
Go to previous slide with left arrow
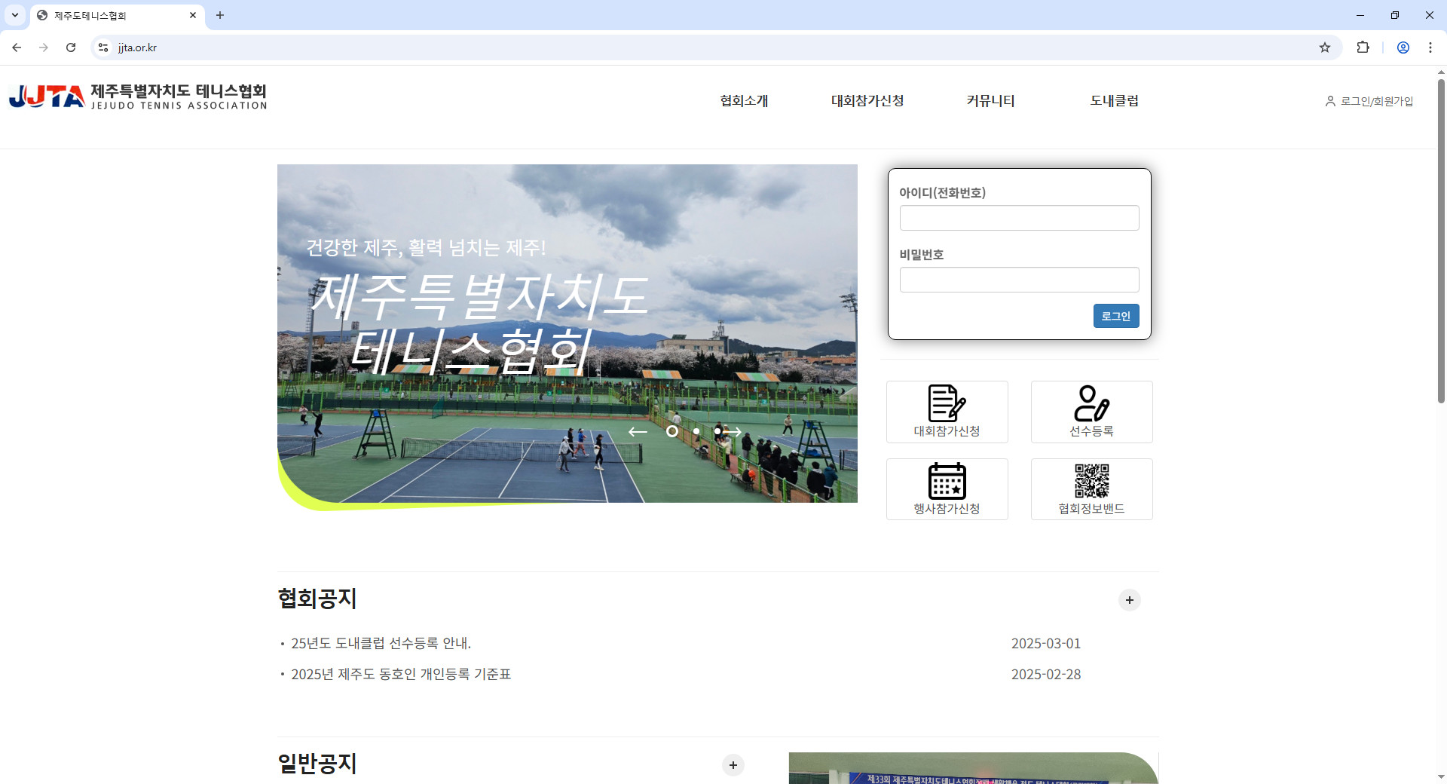(638, 432)
